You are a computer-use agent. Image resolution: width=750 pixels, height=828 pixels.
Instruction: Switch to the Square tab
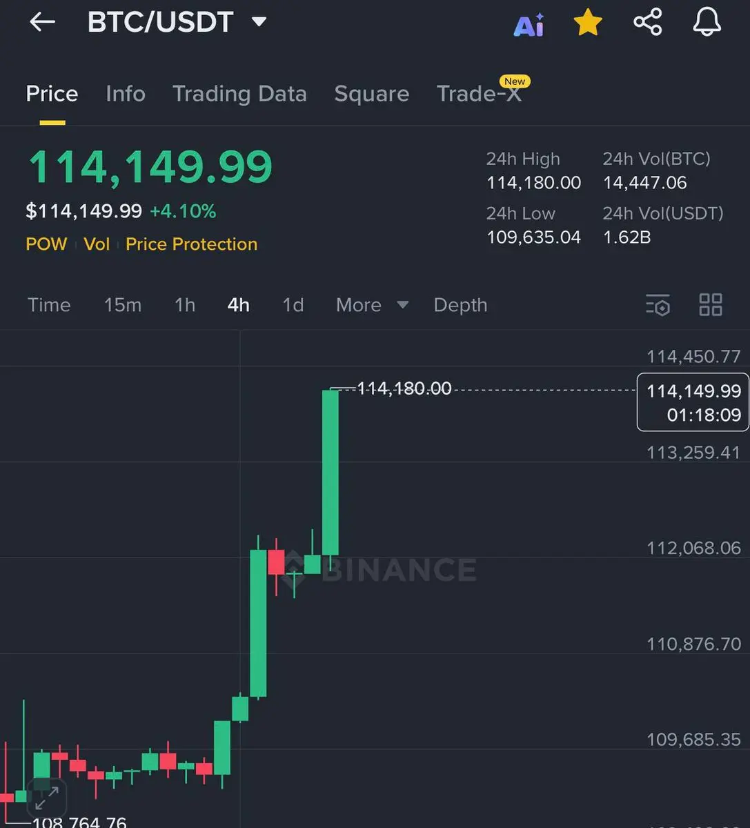[x=372, y=94]
